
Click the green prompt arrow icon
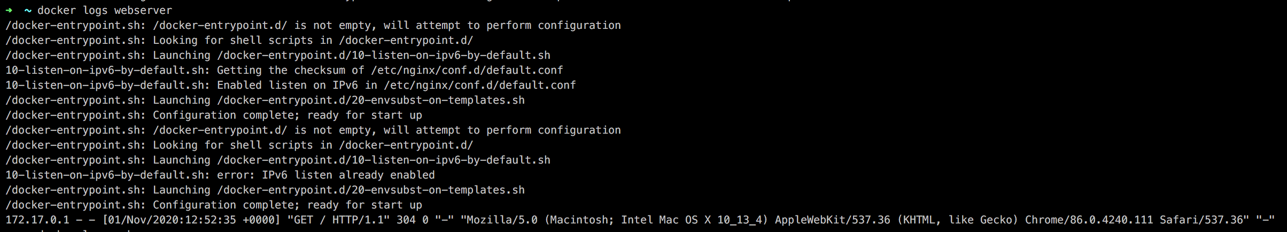pyautogui.click(x=9, y=10)
